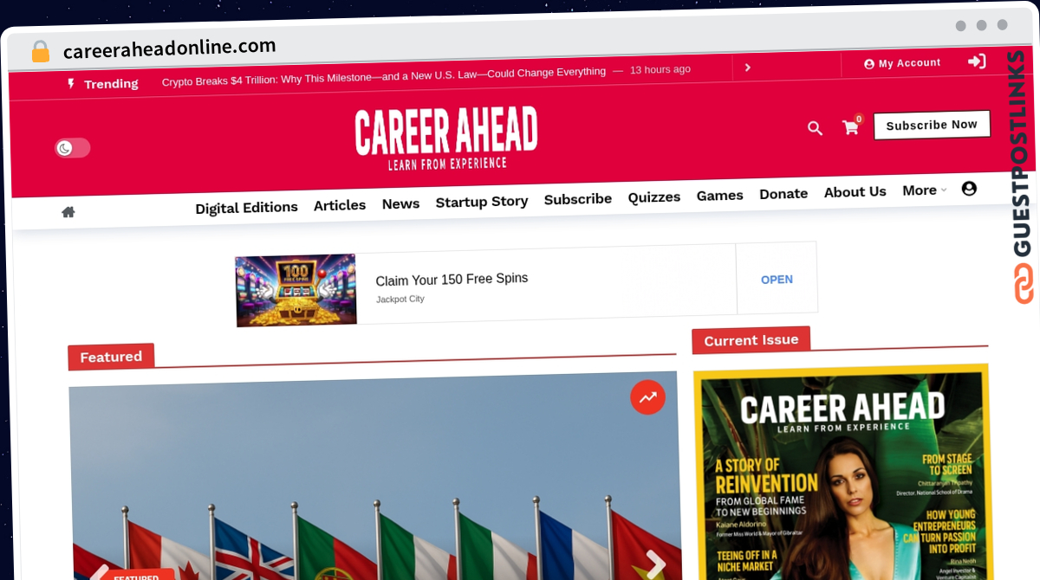Click the casino ad thumbnail image
The image size is (1040, 580).
296,290
